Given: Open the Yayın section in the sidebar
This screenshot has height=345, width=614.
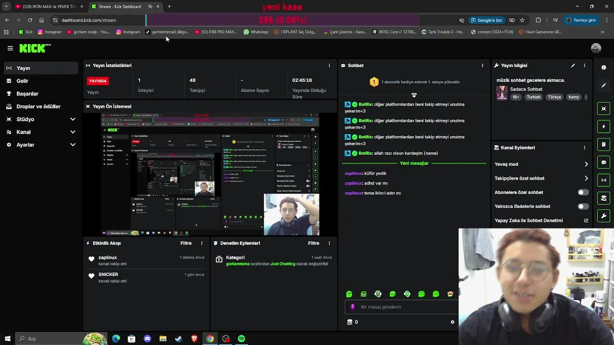Looking at the screenshot, I should point(41,68).
